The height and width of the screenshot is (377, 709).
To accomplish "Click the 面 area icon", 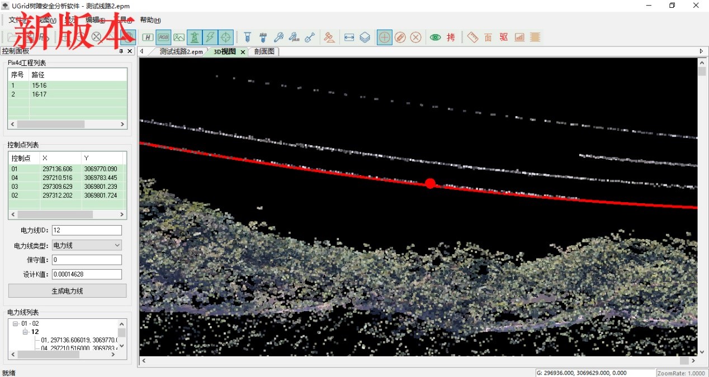I will (x=488, y=37).
